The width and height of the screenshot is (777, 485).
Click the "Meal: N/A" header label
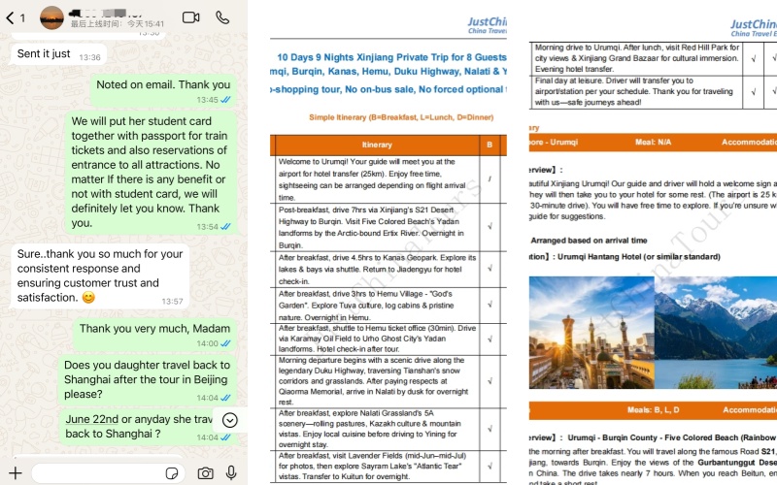[653, 142]
